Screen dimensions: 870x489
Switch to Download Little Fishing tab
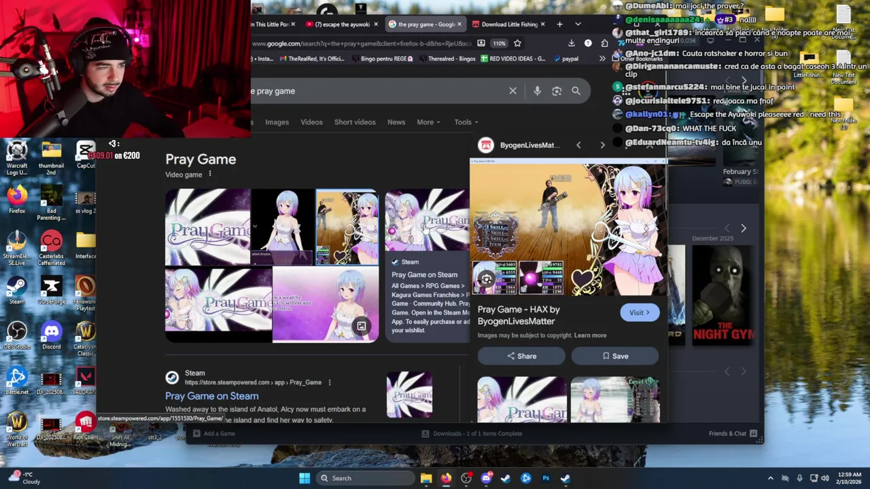(x=509, y=24)
